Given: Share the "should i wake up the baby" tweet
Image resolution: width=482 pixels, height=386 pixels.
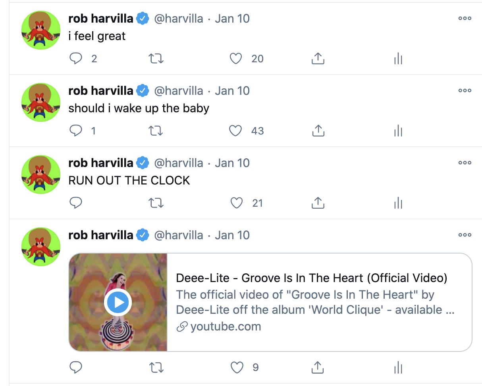Looking at the screenshot, I should [318, 131].
